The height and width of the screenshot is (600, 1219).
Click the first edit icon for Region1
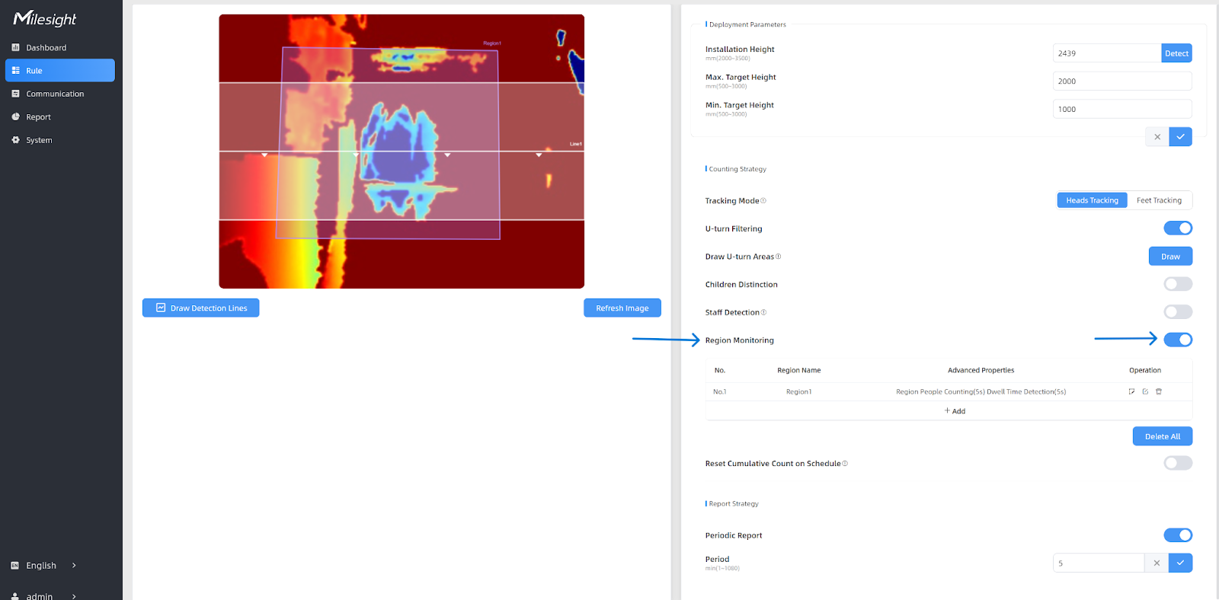(x=1131, y=391)
